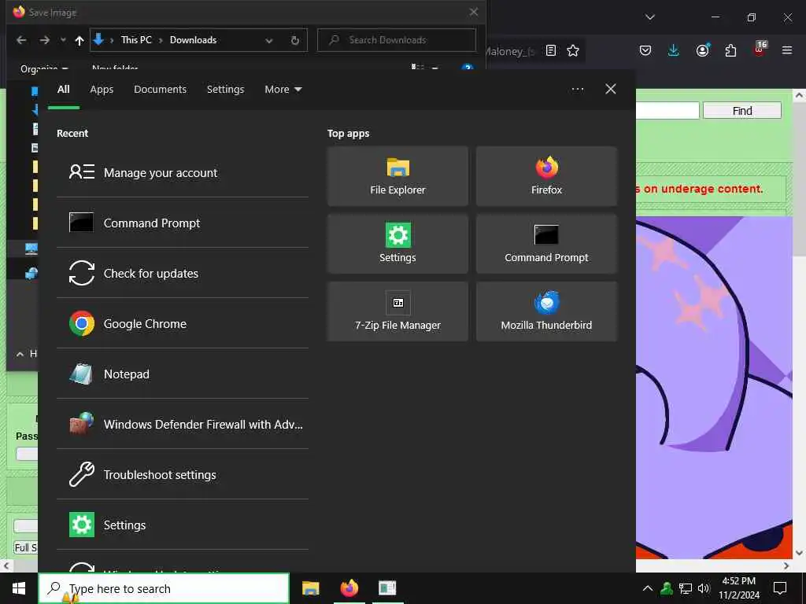The width and height of the screenshot is (806, 604).
Task: Open Windows Defender Firewall recent item
Action: point(183,424)
